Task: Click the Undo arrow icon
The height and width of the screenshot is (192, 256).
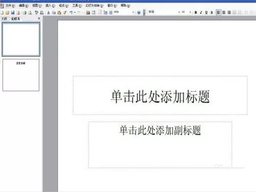Action: pos(71,12)
